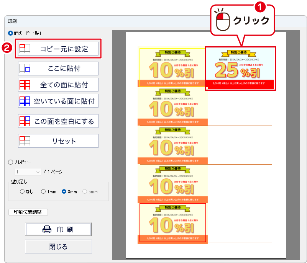Click the この面を空白にする grid icon

click(25, 121)
